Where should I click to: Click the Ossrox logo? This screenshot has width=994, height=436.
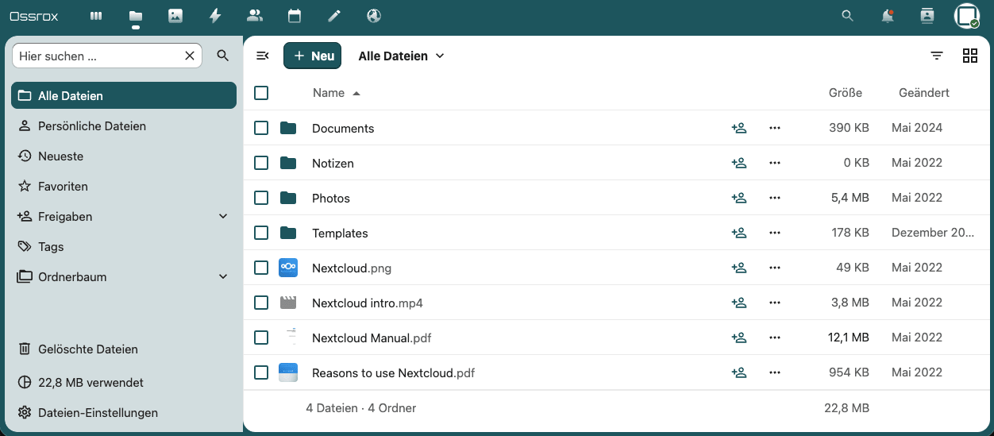tap(34, 16)
